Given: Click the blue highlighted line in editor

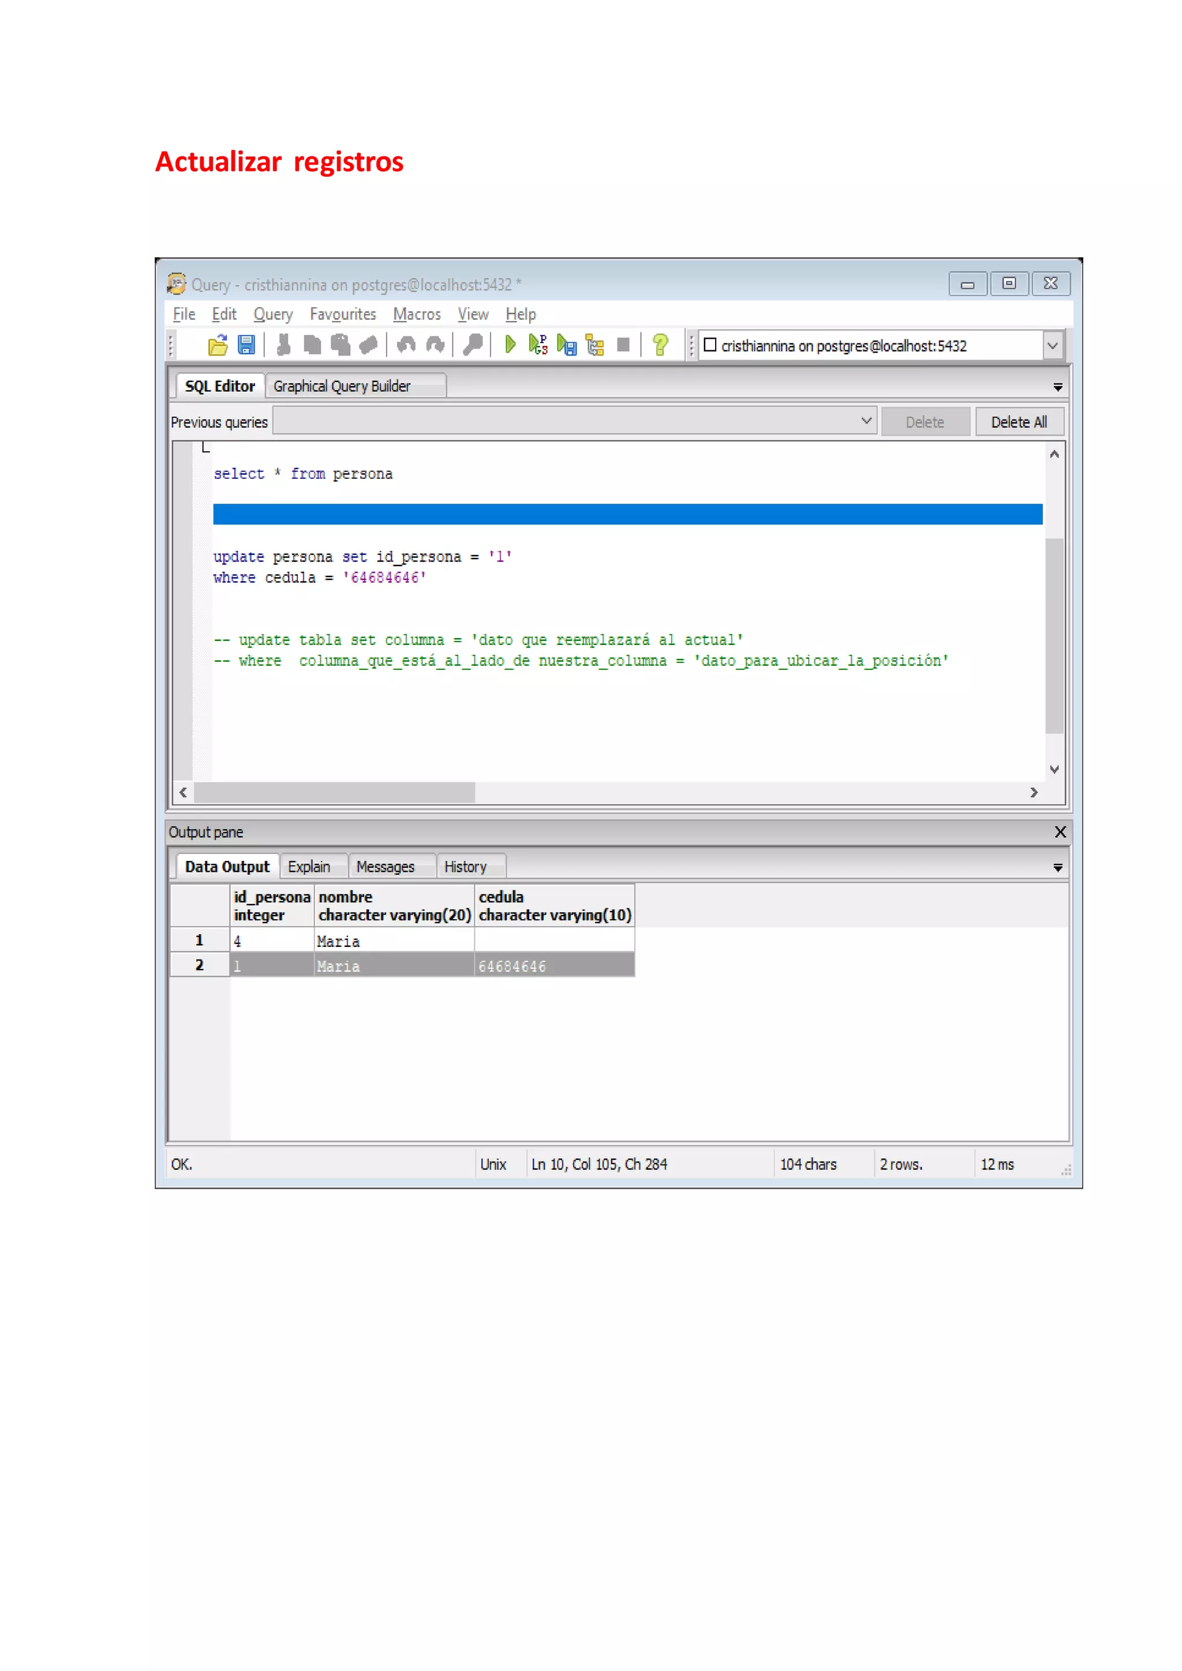Looking at the screenshot, I should [x=627, y=514].
